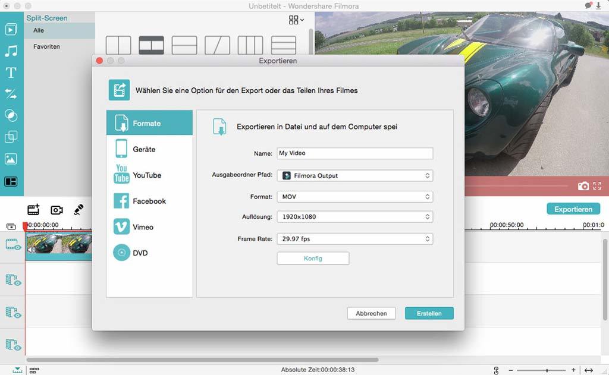609x375 pixels.
Task: Open the Text and titles panel
Action: (x=11, y=73)
